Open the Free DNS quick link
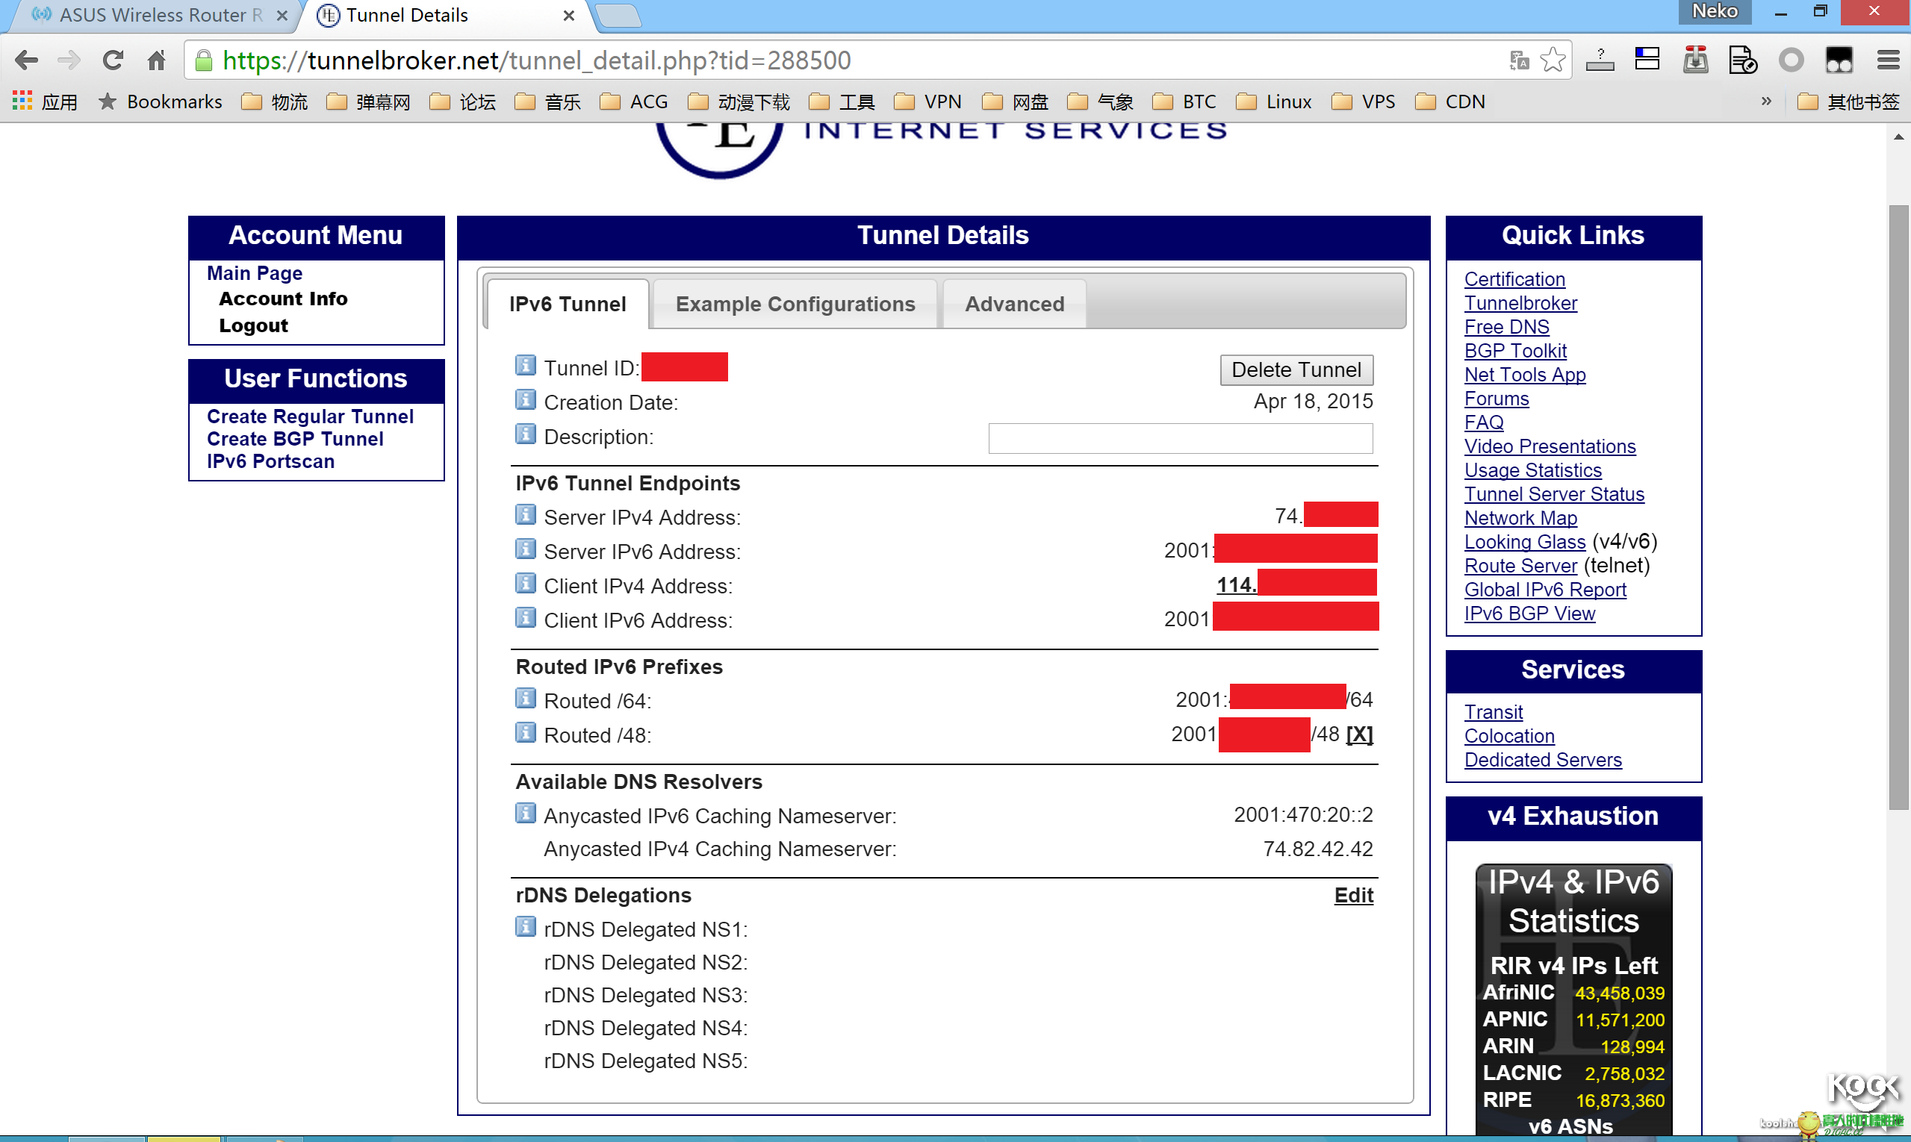The image size is (1911, 1142). click(1507, 327)
